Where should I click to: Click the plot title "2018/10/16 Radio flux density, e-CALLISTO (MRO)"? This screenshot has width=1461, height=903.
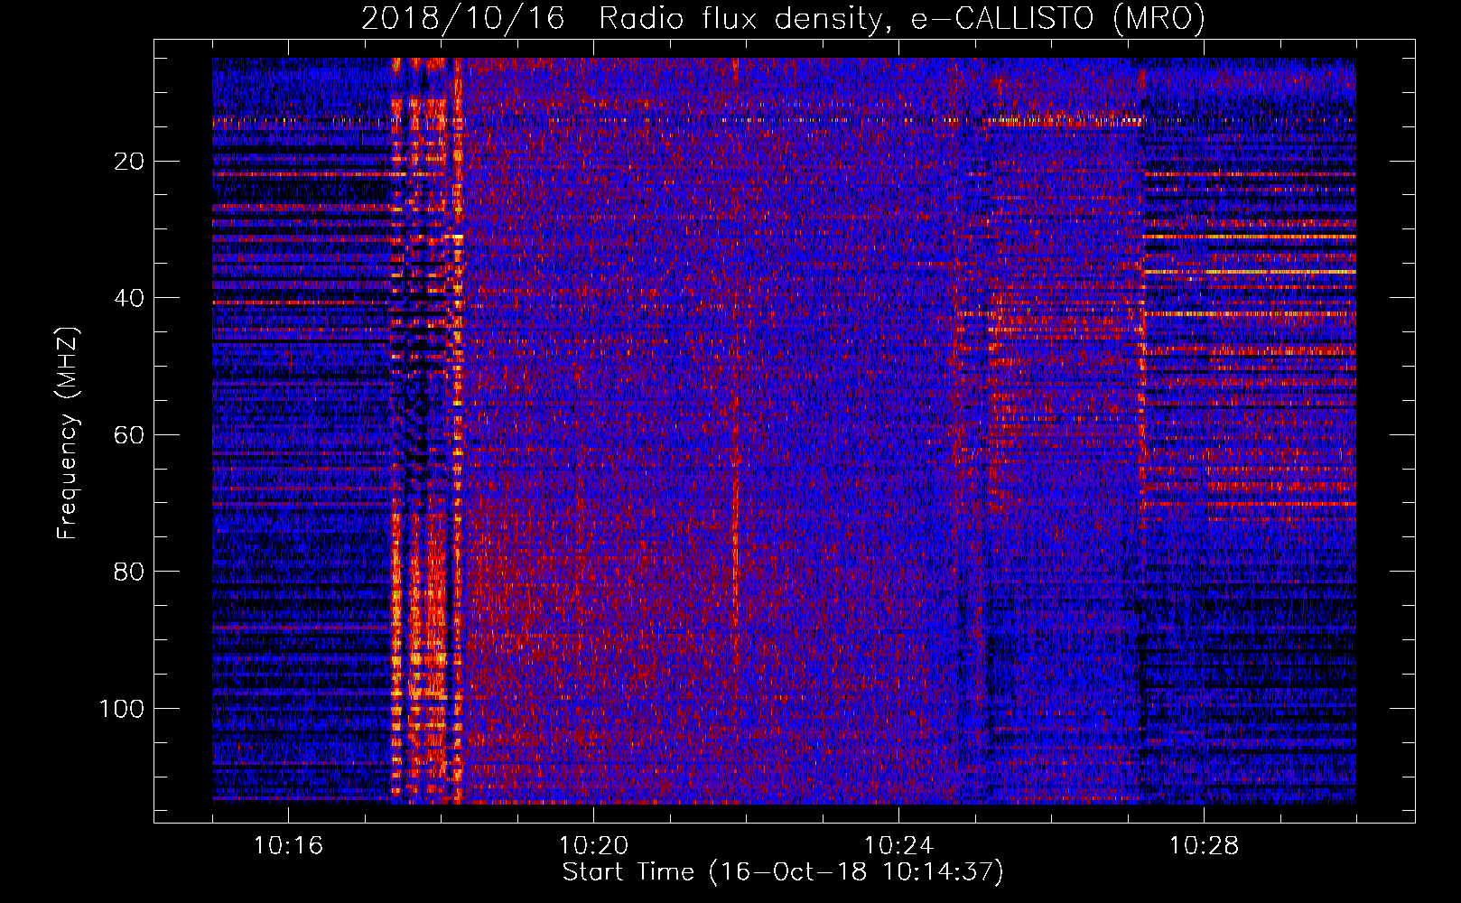(x=783, y=19)
